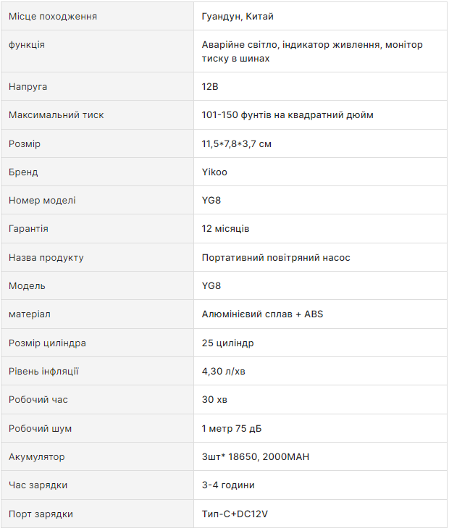This screenshot has width=449, height=531.
Task: Click the brand name 'Yikoo'
Action: (x=215, y=172)
